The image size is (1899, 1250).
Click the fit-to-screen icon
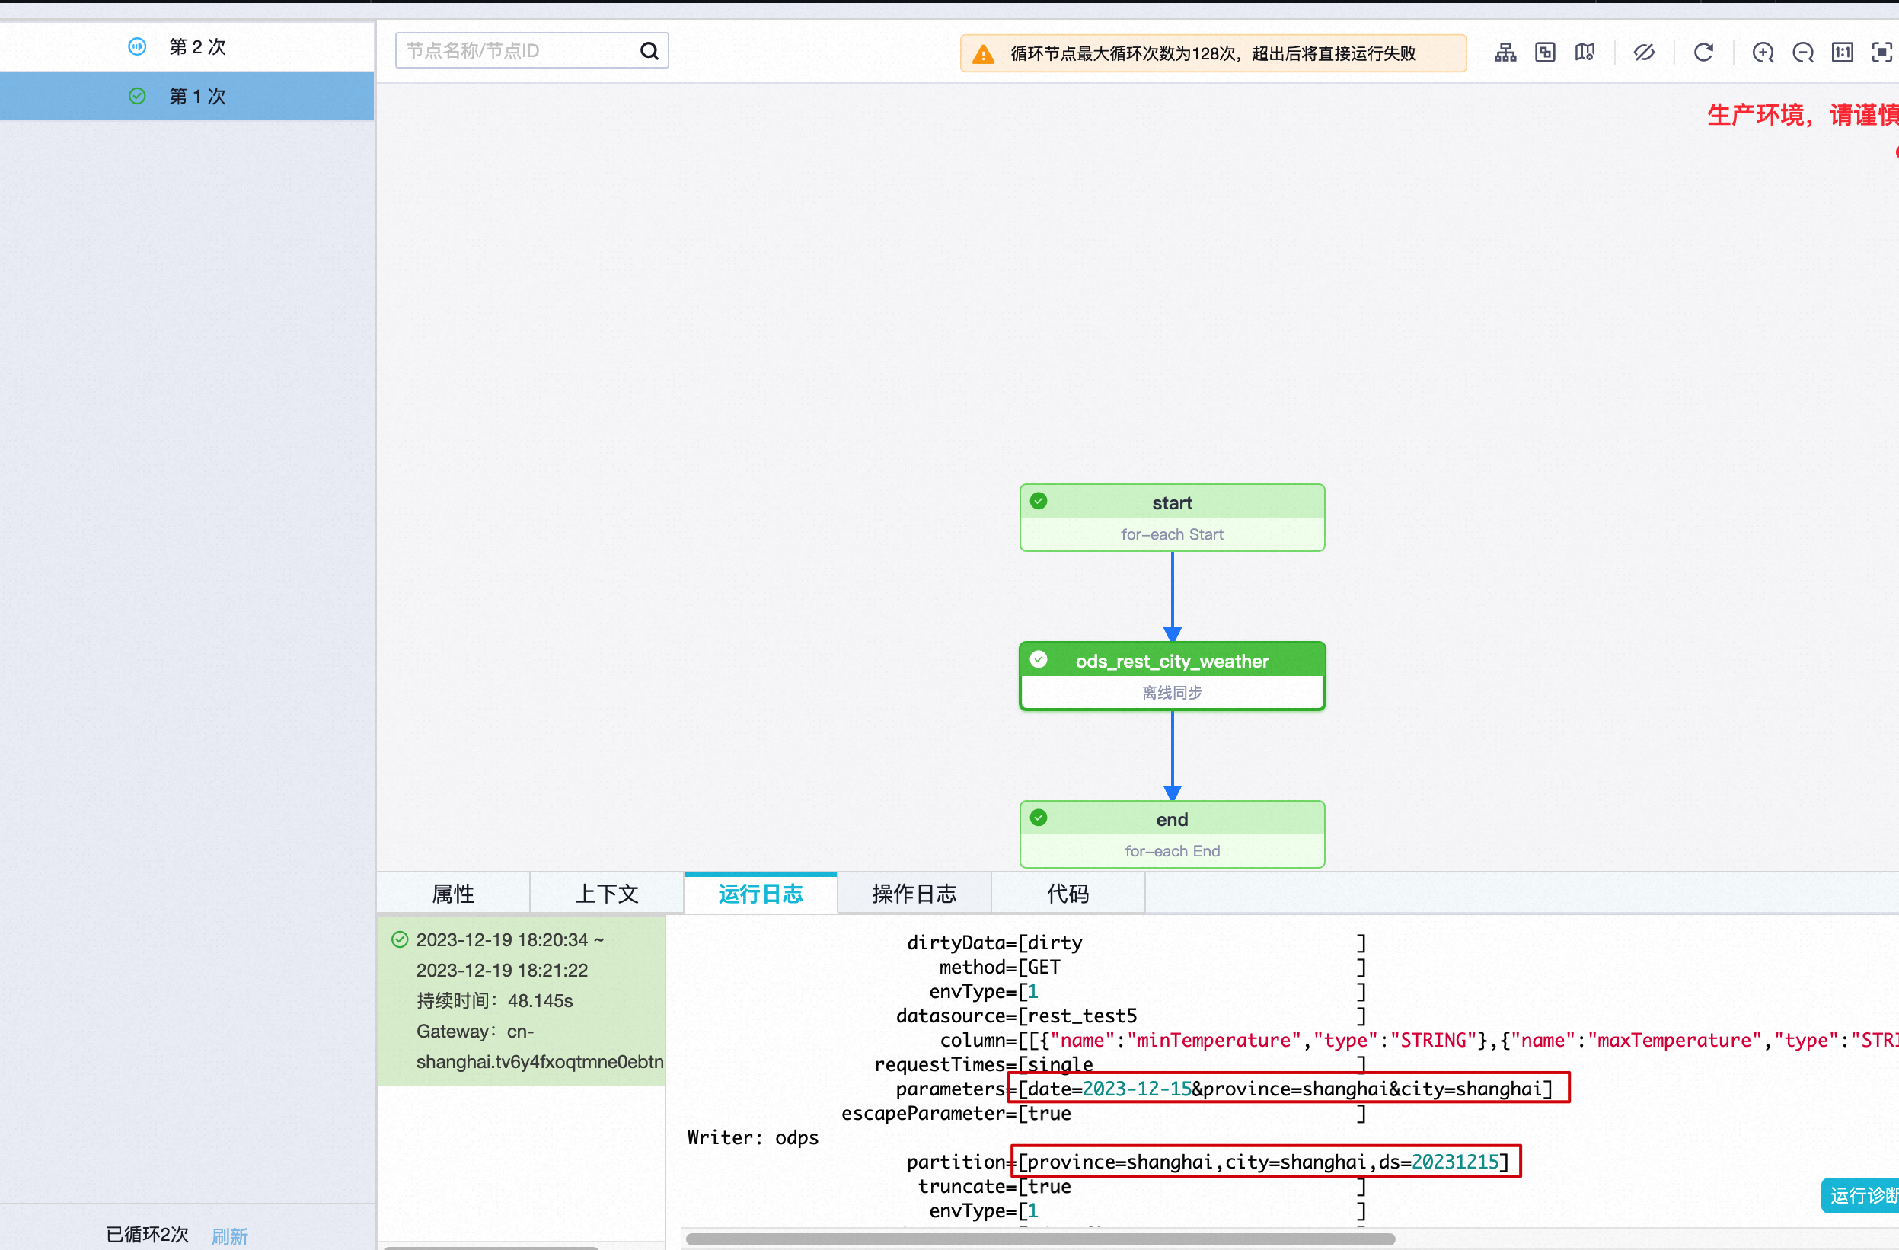point(1881,53)
